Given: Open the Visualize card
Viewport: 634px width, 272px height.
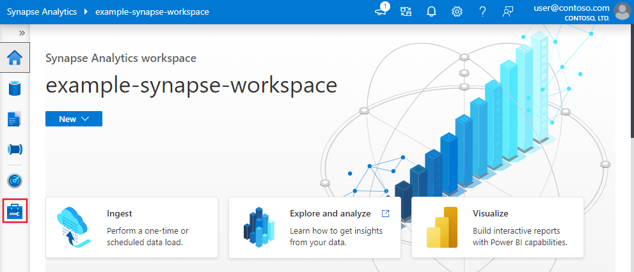Looking at the screenshot, I should click(x=497, y=227).
